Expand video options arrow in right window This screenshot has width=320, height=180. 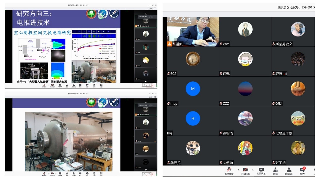[x=253, y=170]
